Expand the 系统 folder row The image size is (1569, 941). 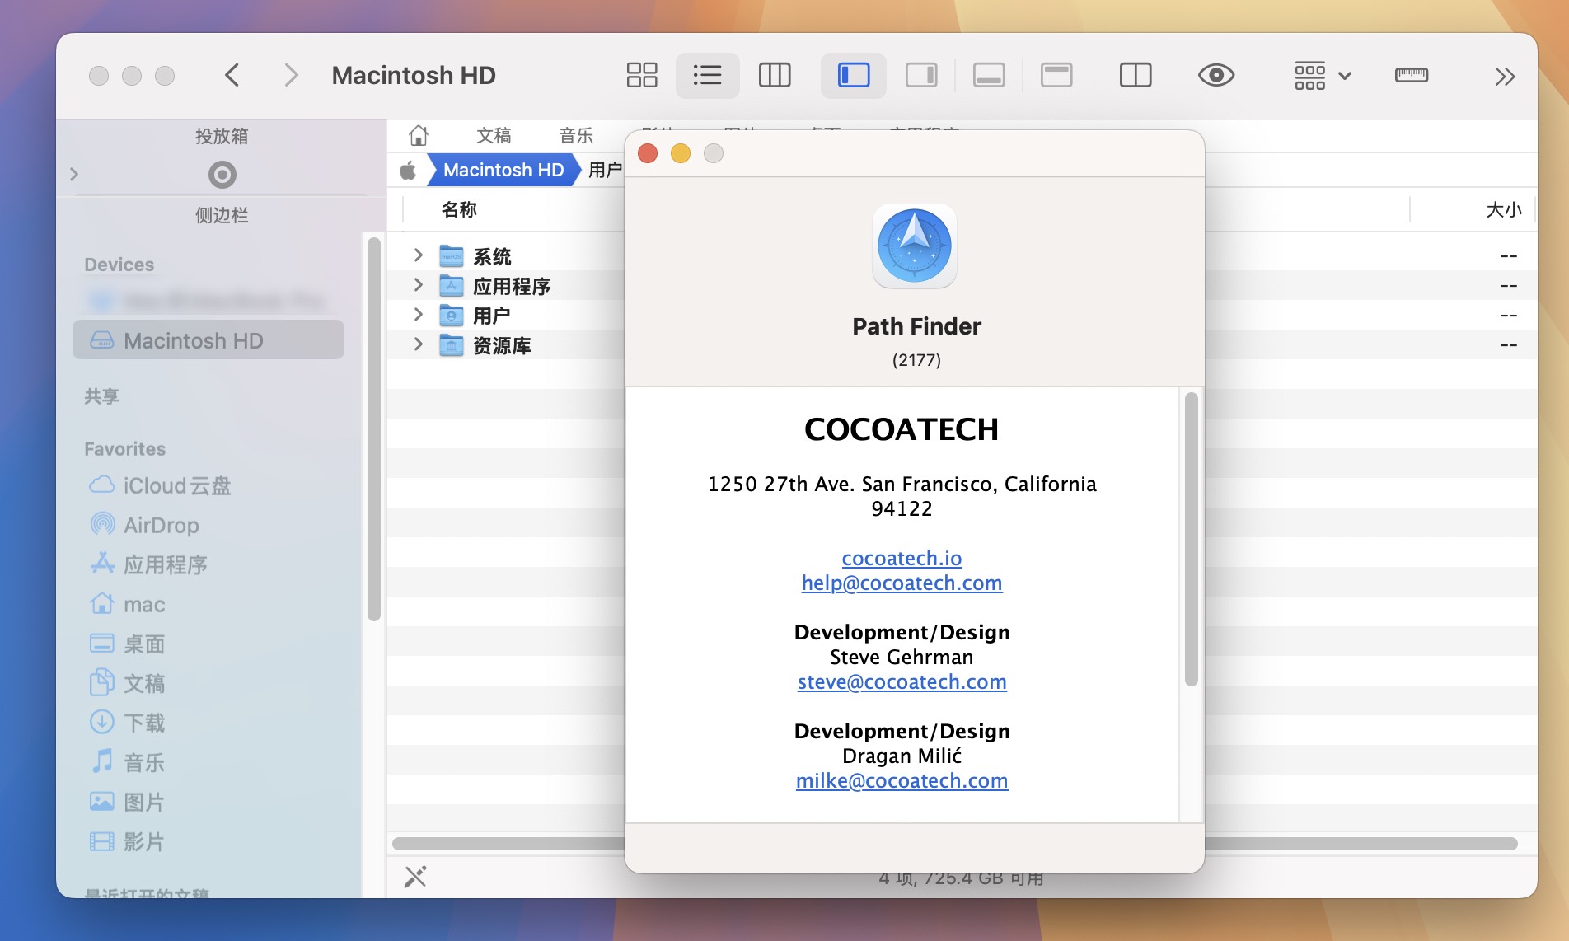[x=418, y=255]
